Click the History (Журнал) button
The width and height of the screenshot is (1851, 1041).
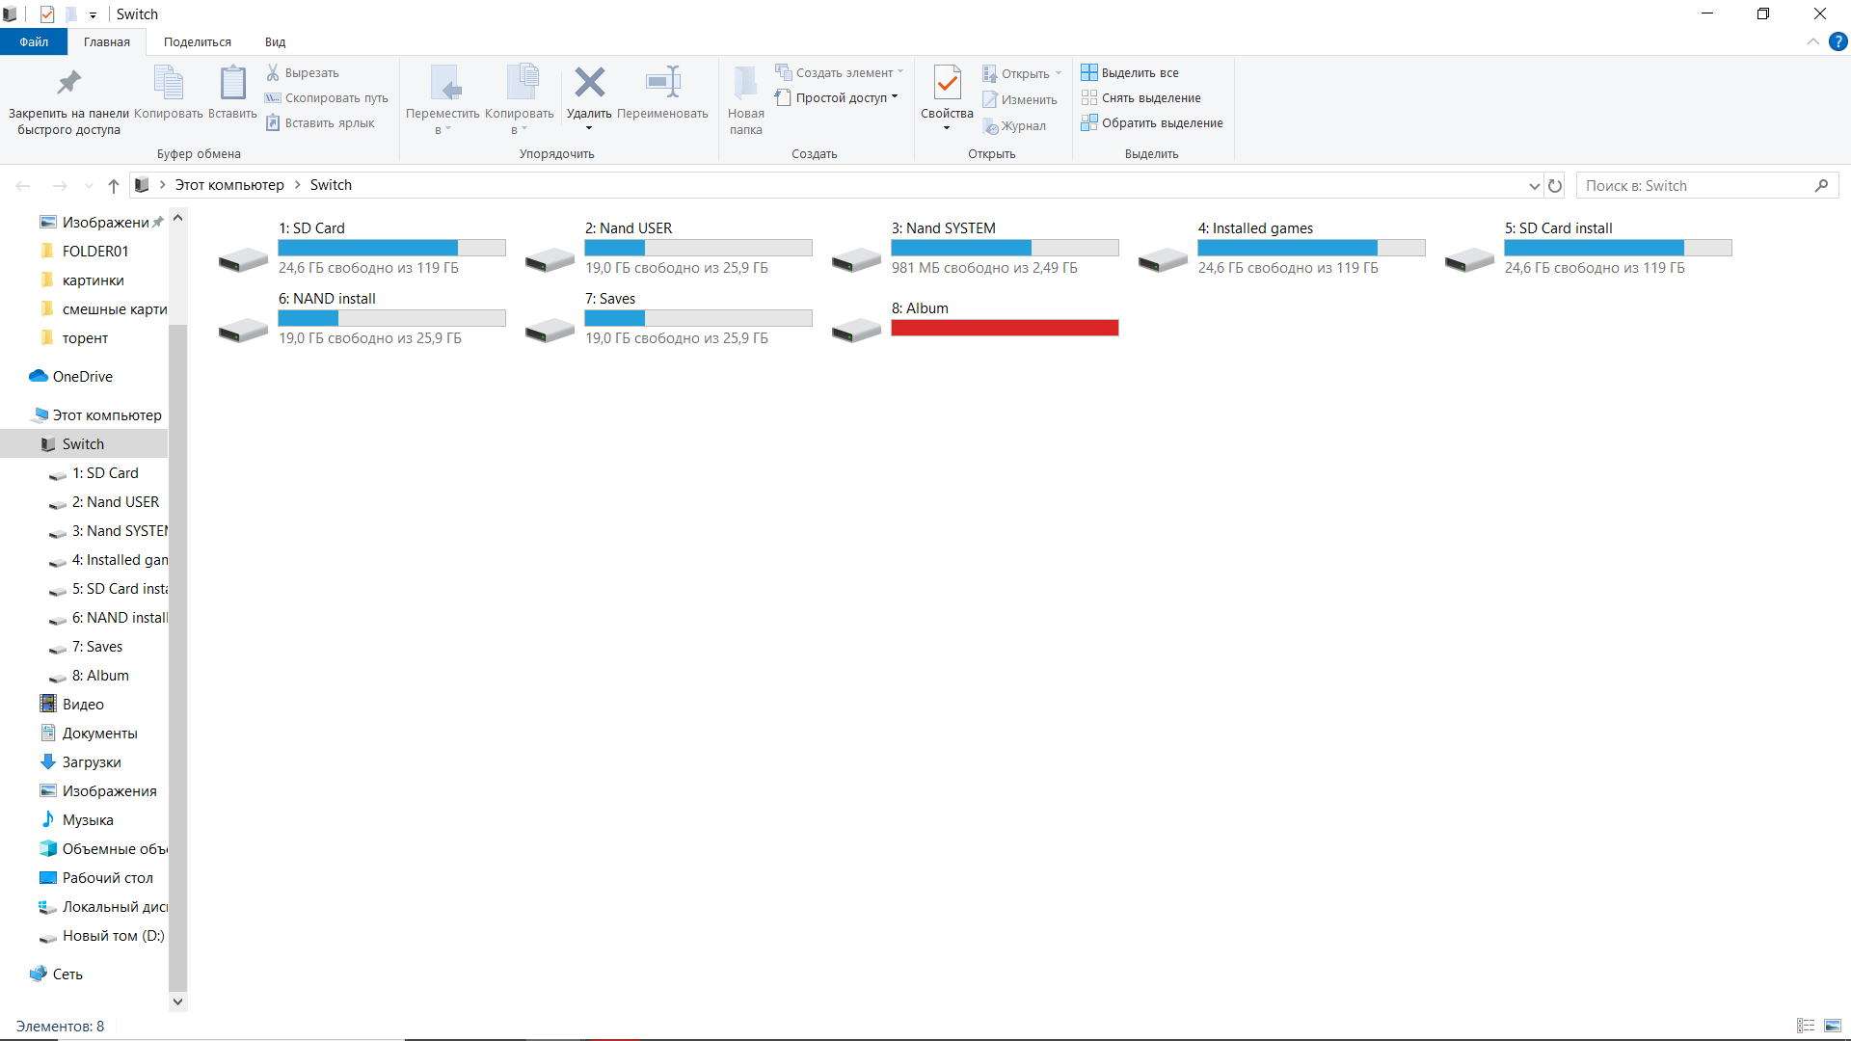(x=1014, y=125)
